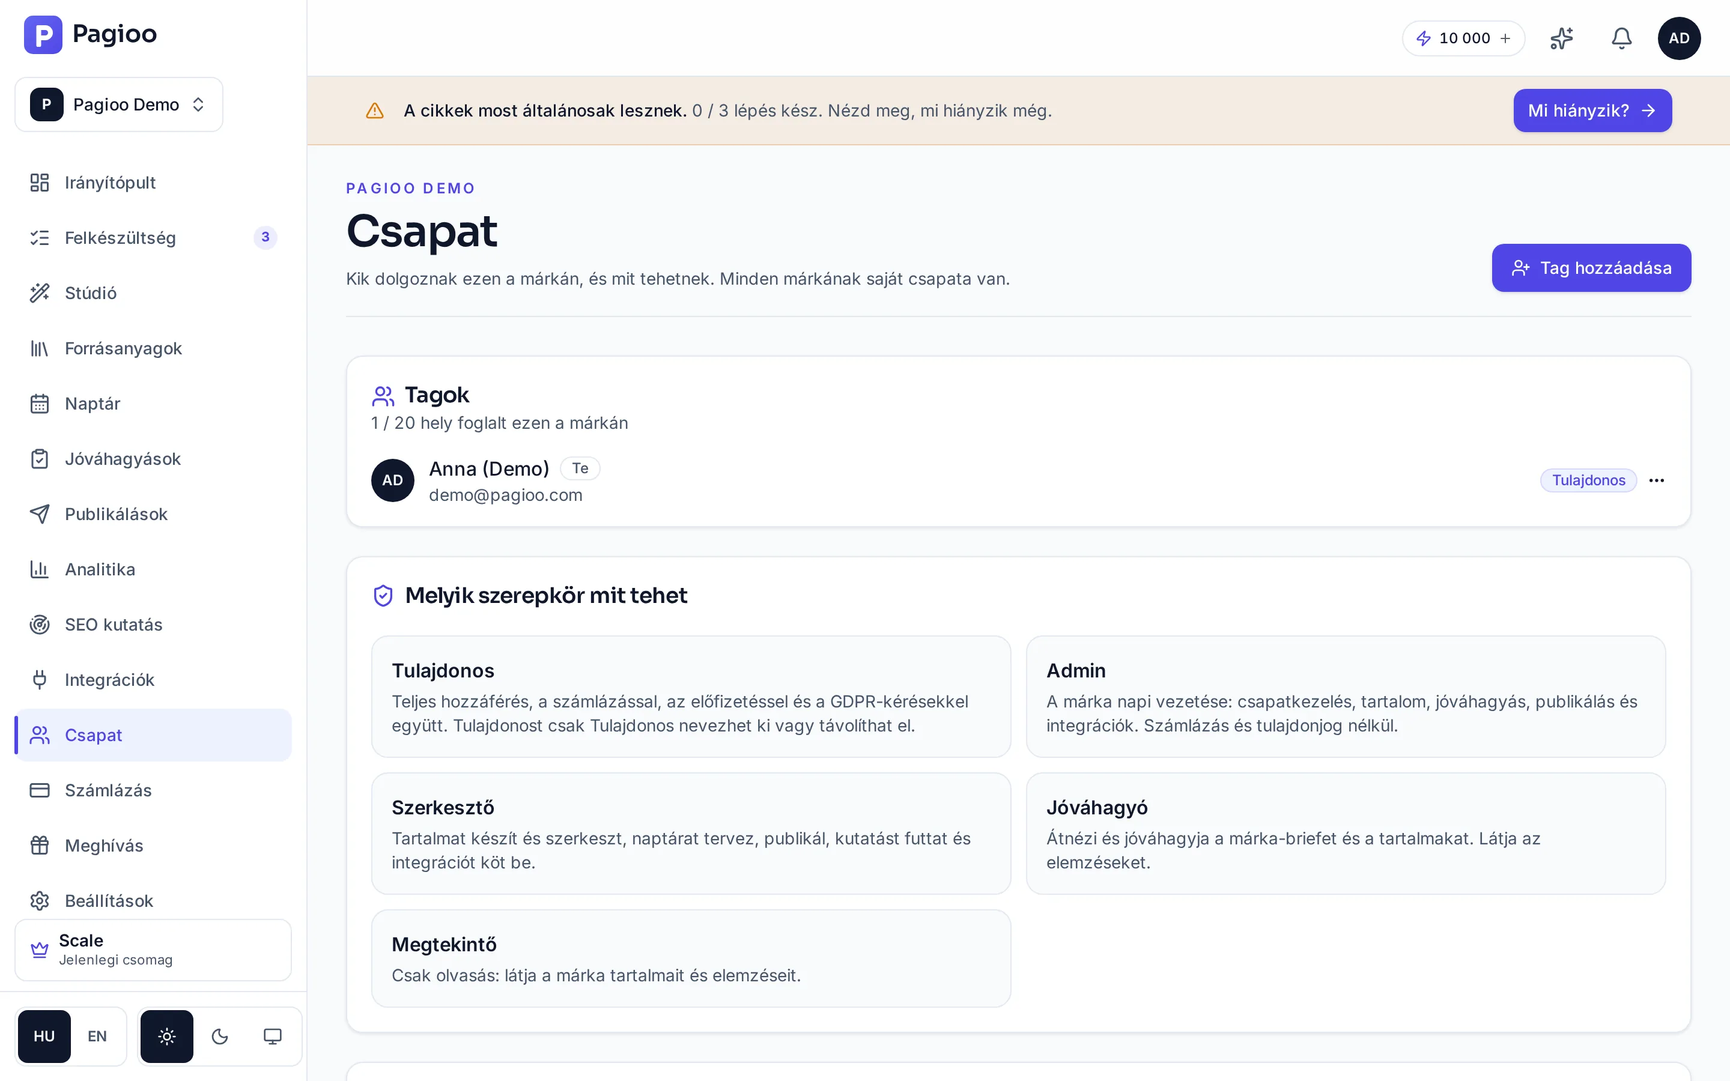Click Tag hozzáadása button
This screenshot has width=1730, height=1081.
pyautogui.click(x=1591, y=268)
